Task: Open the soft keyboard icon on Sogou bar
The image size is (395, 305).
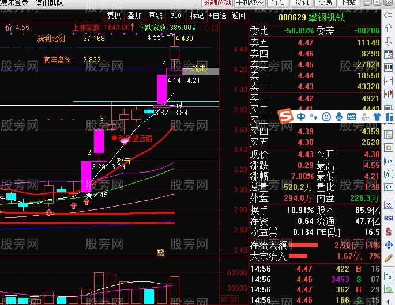Action: [351, 117]
